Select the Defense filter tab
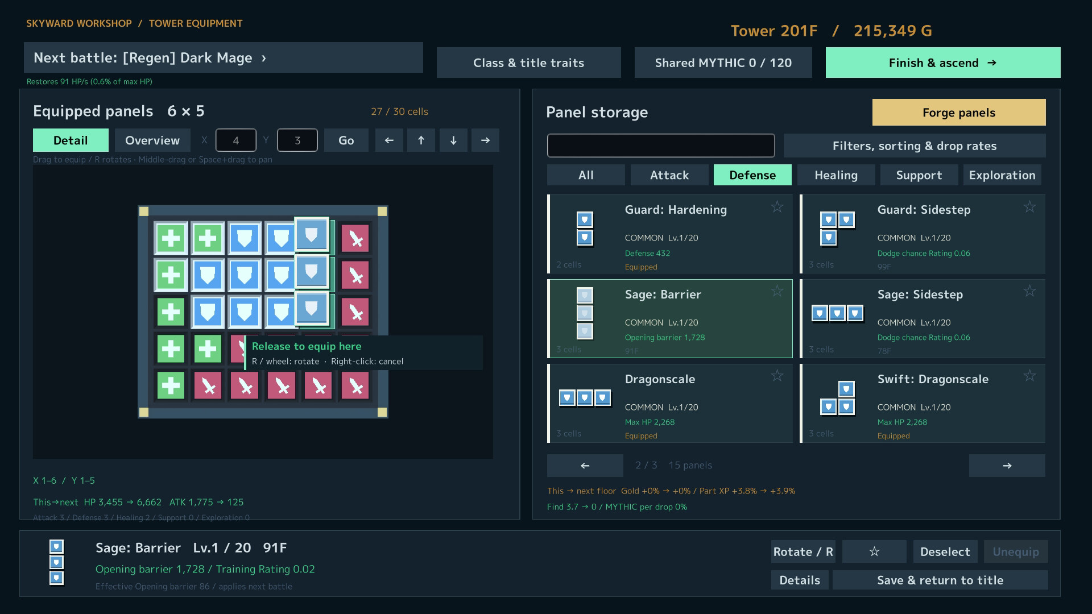 pyautogui.click(x=752, y=175)
